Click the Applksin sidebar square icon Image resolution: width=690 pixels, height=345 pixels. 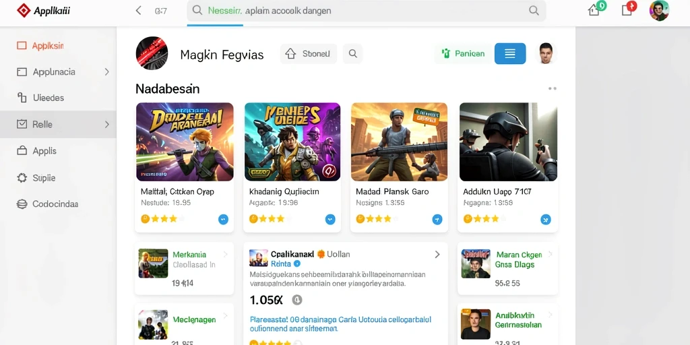point(22,46)
